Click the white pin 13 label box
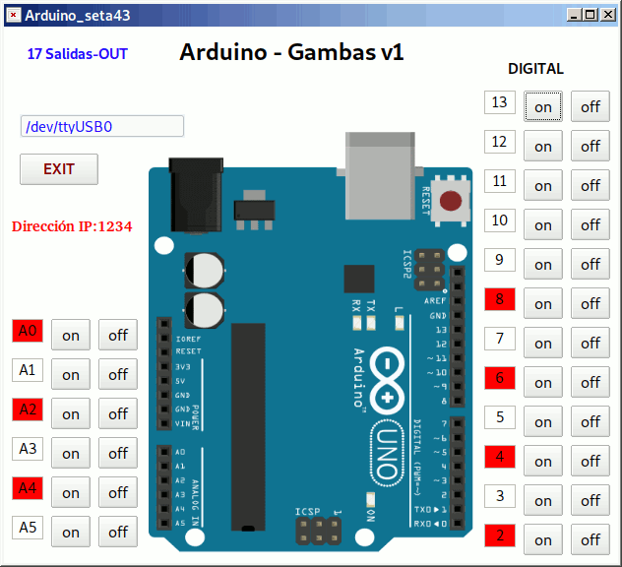The width and height of the screenshot is (622, 567). [500, 102]
